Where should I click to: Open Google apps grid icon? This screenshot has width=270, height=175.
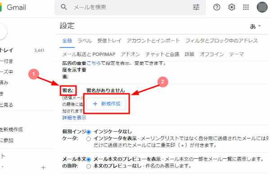point(246,7)
